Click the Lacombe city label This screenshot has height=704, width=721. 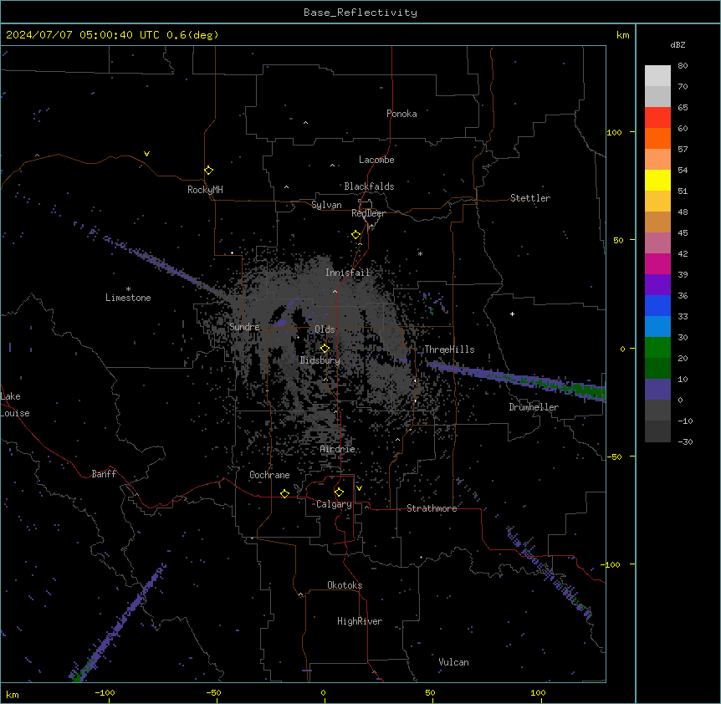click(x=376, y=160)
